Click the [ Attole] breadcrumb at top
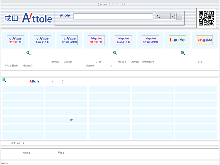The height and width of the screenshot is (165, 220). click(x=102, y=5)
